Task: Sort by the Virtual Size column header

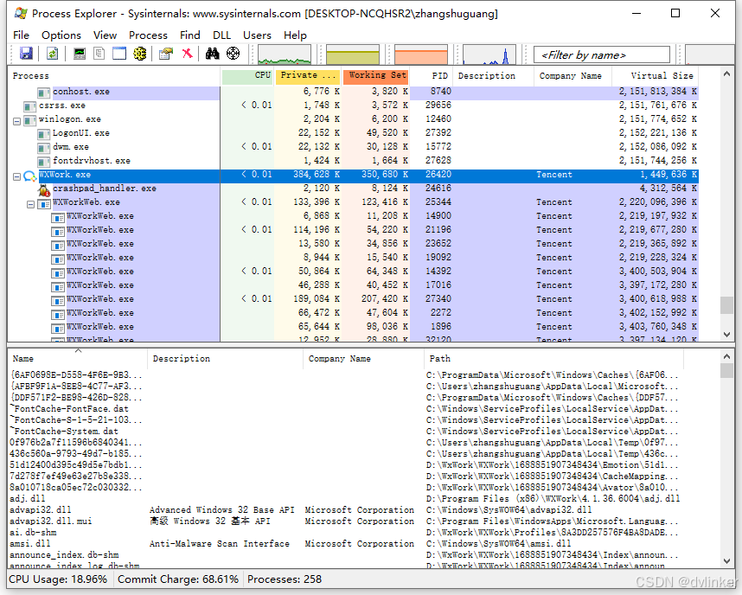Action: tap(655, 76)
